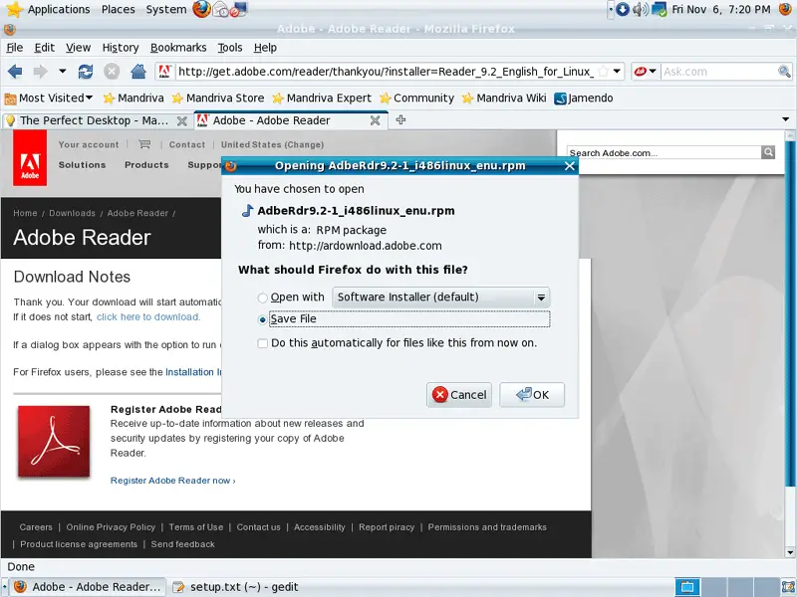Confirm the download with OK button
Image resolution: width=797 pixels, height=597 pixels.
pos(532,395)
